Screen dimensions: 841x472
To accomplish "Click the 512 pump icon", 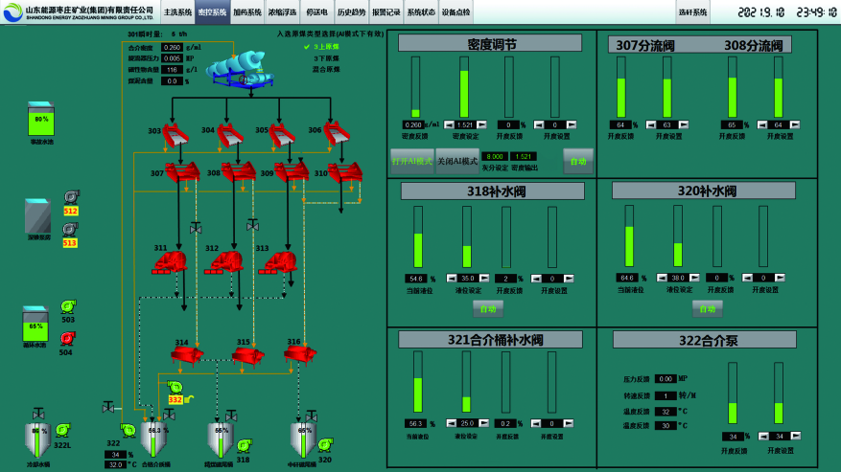I will click(70, 197).
